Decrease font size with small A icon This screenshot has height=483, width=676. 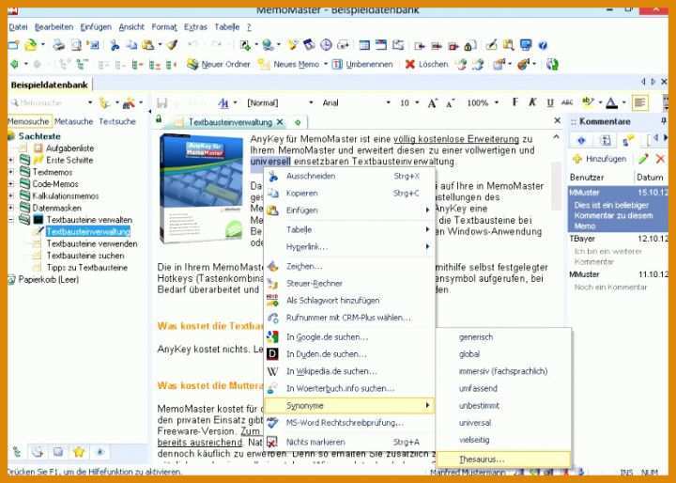pyautogui.click(x=450, y=103)
